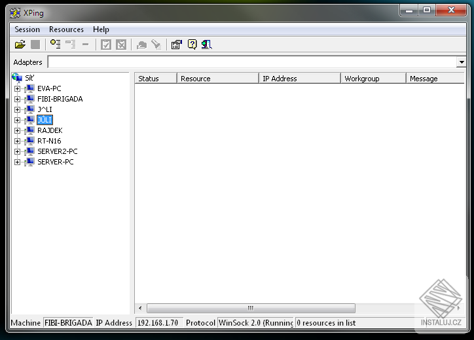
Task: Select the Síť root tree item
Action: (x=29, y=78)
